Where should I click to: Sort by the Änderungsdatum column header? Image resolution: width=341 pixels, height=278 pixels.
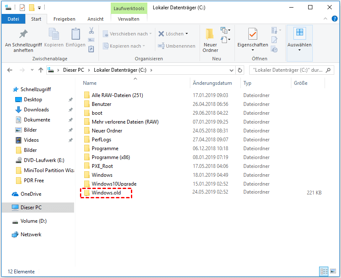click(212, 83)
